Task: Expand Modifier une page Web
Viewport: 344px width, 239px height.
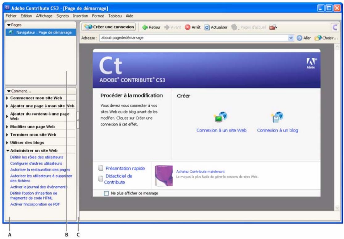Action: (x=7, y=127)
